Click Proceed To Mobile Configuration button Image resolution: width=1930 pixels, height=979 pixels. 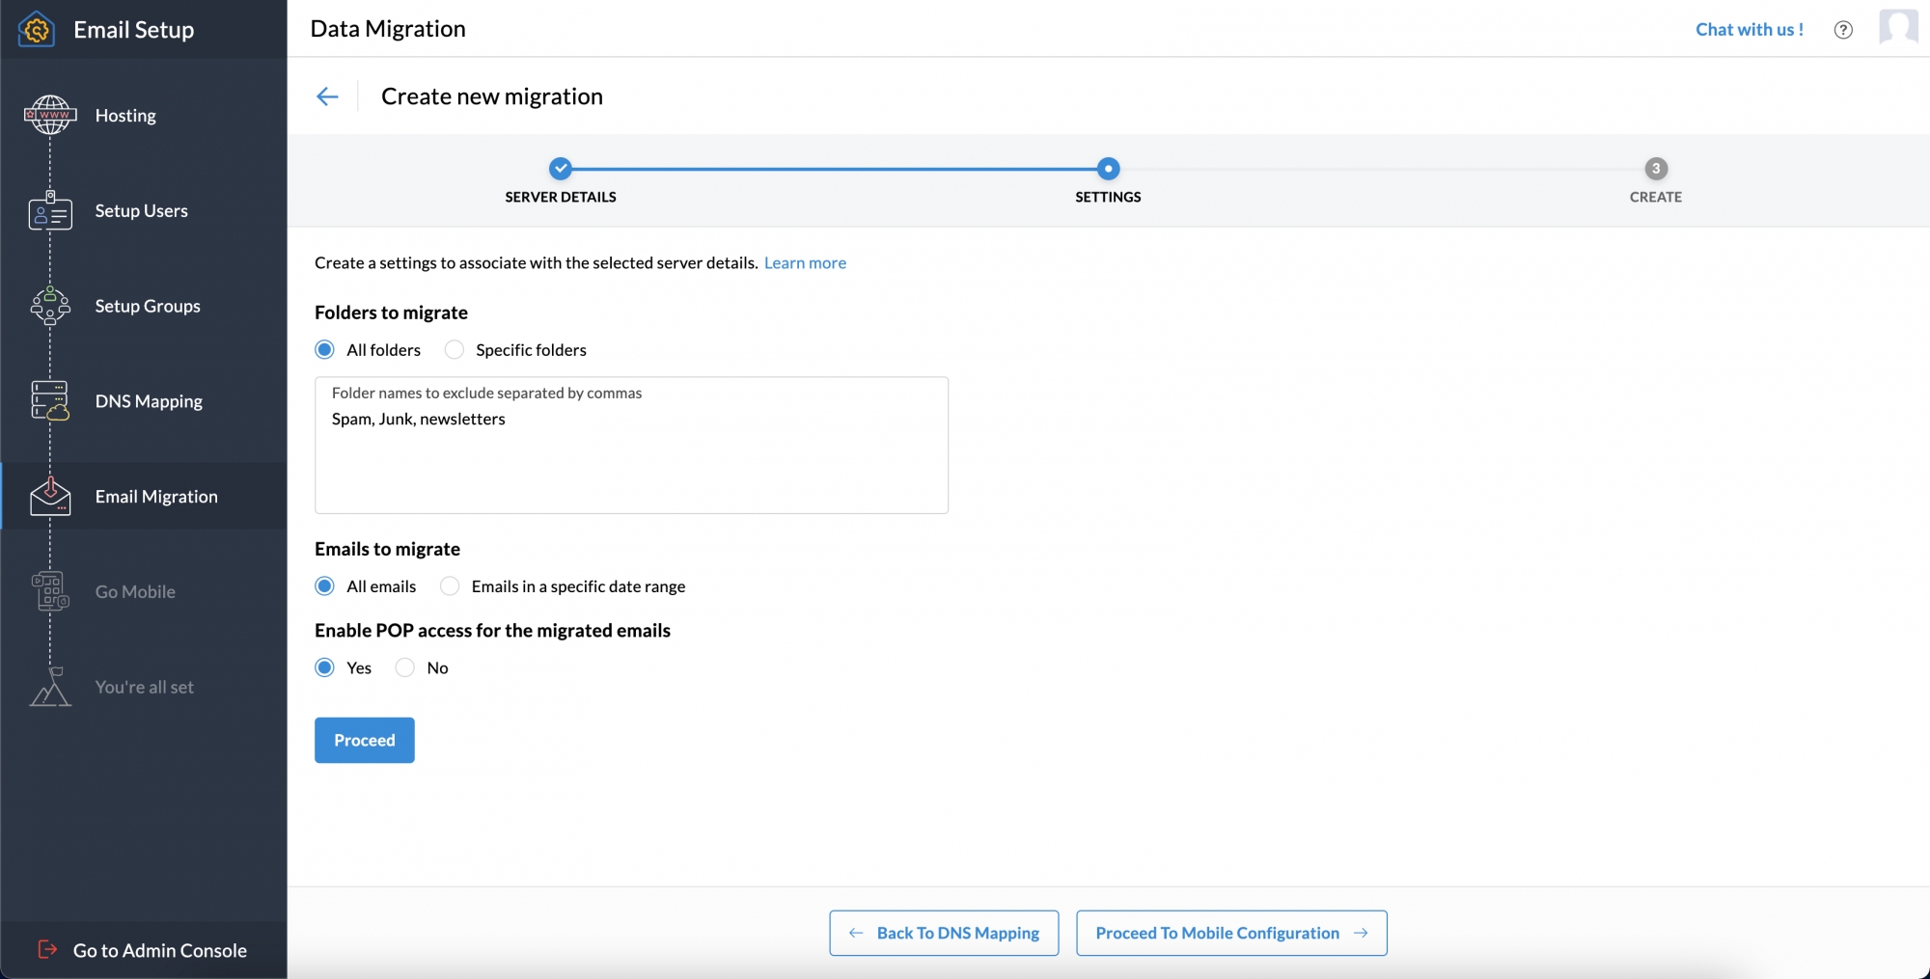point(1230,933)
